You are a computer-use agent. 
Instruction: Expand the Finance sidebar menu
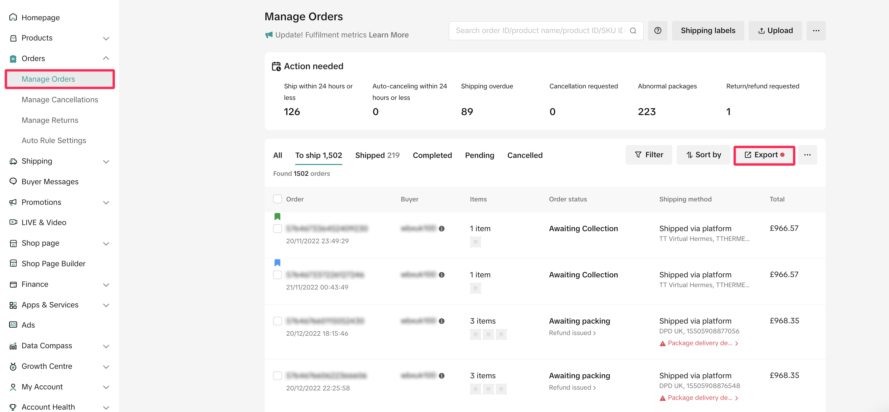[106, 284]
